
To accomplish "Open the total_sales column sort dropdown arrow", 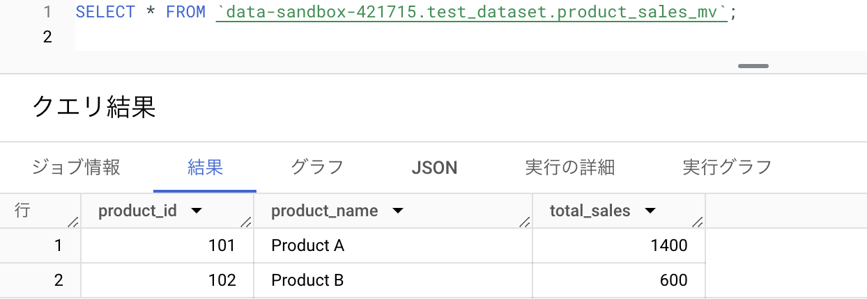I will click(x=650, y=211).
